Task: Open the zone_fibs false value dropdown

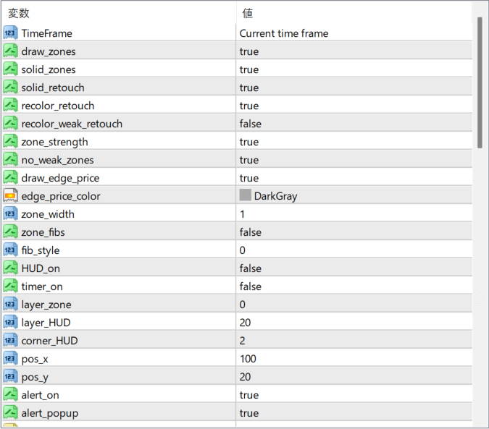Action: [x=251, y=232]
